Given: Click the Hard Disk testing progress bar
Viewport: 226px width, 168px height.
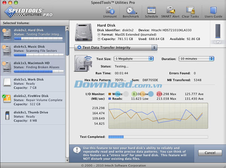Looking at the screenshot, I should [x=38, y=39].
